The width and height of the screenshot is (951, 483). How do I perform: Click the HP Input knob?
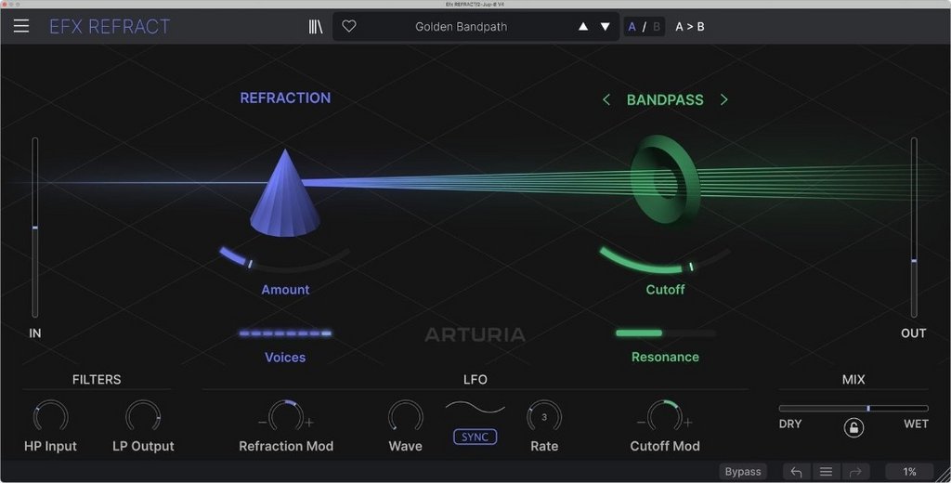[x=50, y=417]
